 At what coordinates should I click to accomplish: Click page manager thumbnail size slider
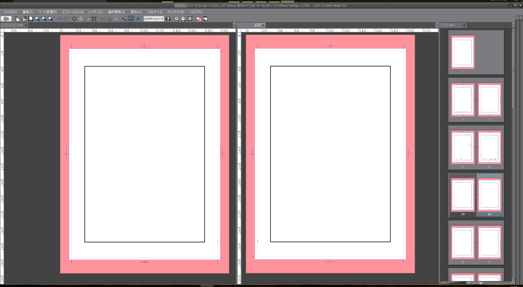[x=453, y=283]
